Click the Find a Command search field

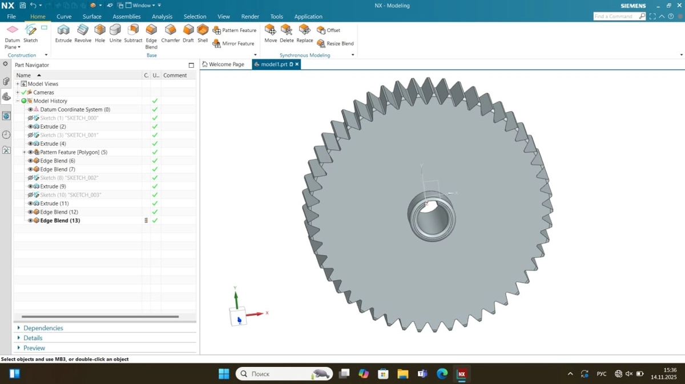click(x=615, y=17)
